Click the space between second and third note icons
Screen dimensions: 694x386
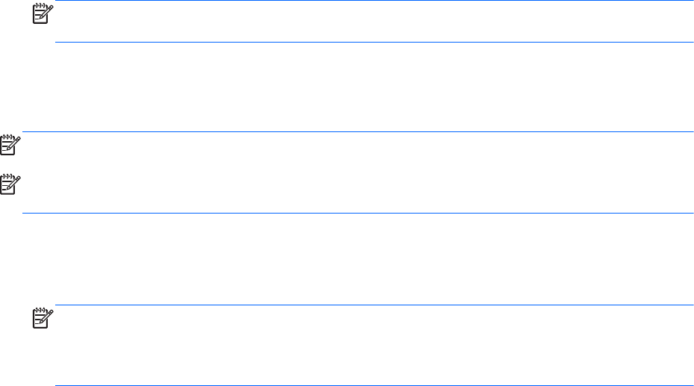click(11, 164)
